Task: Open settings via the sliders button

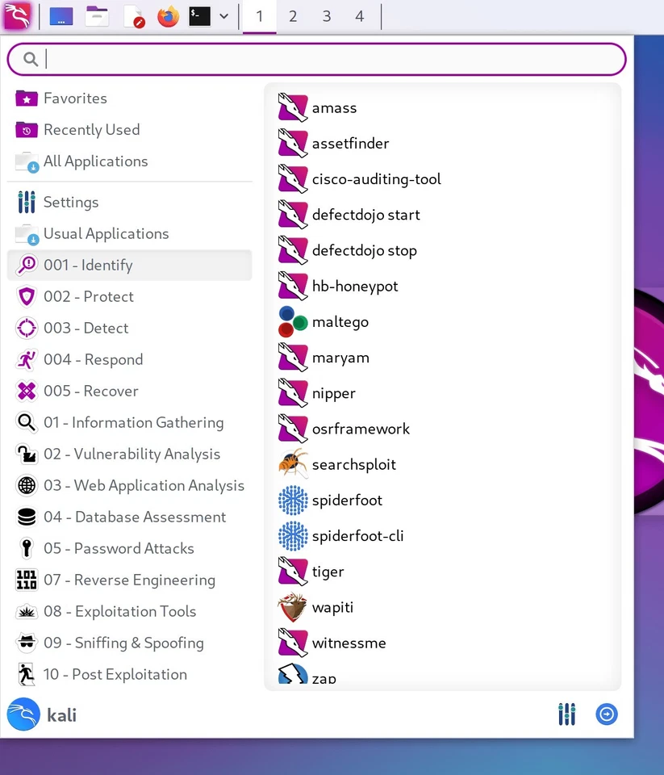Action: pos(566,714)
